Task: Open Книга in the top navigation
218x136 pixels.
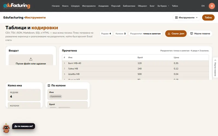Action: 65,6
